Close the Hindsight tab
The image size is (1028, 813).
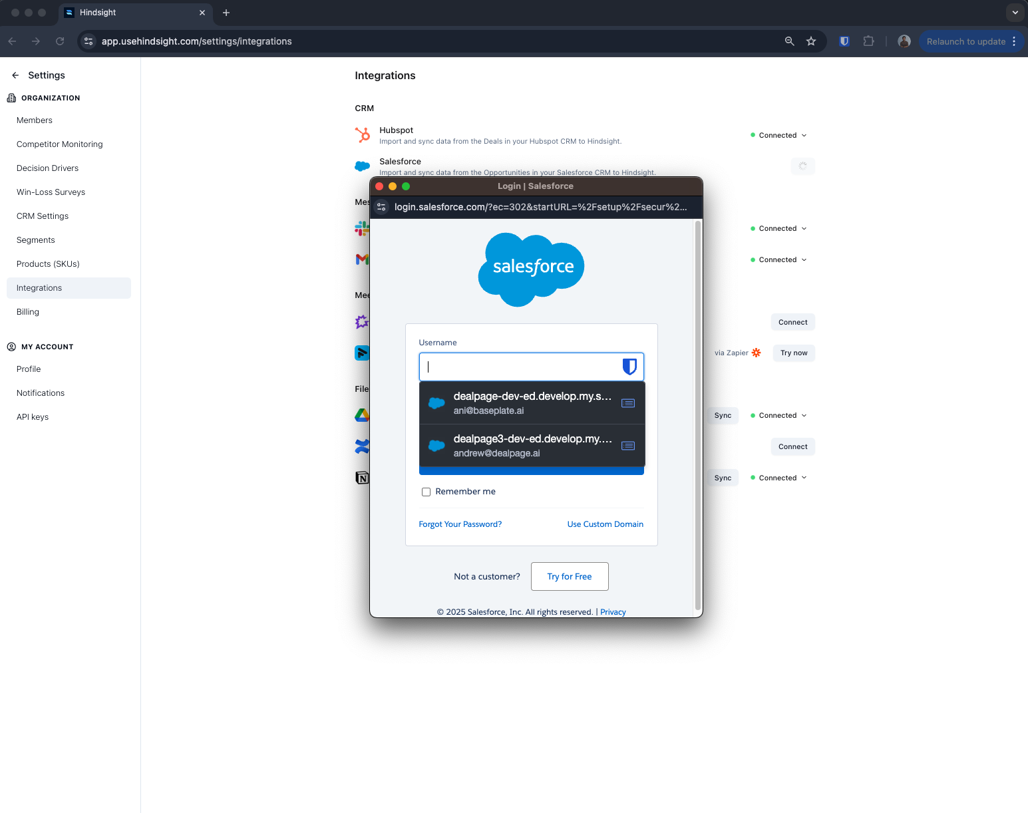click(202, 13)
